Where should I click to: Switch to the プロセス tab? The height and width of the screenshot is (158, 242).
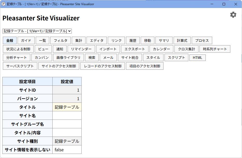202,41
